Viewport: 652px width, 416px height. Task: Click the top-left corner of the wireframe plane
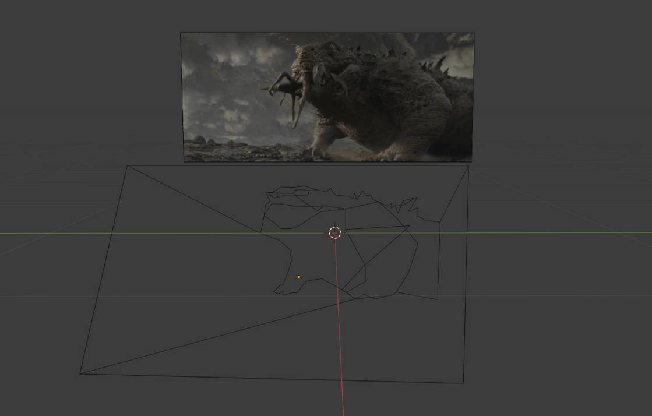click(129, 165)
